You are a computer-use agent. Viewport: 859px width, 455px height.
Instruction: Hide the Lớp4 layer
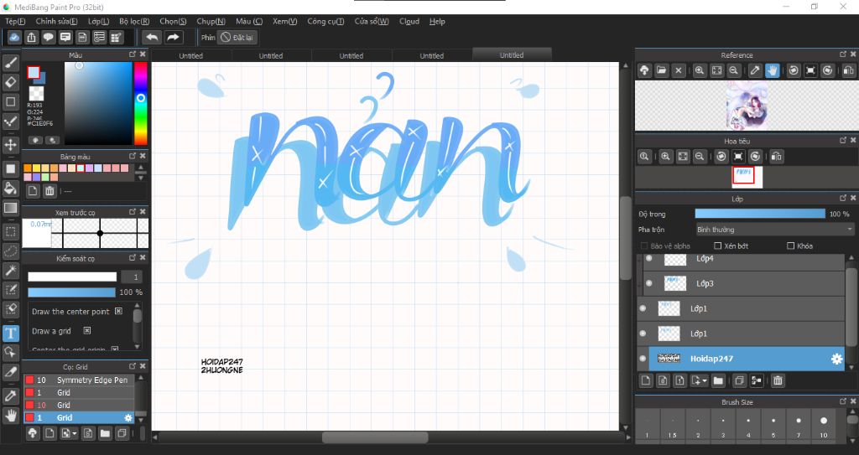(x=649, y=258)
